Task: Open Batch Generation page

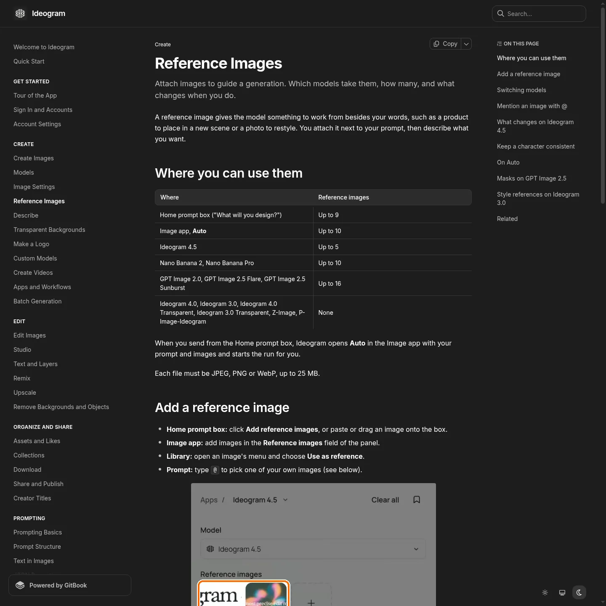Action: (37, 301)
